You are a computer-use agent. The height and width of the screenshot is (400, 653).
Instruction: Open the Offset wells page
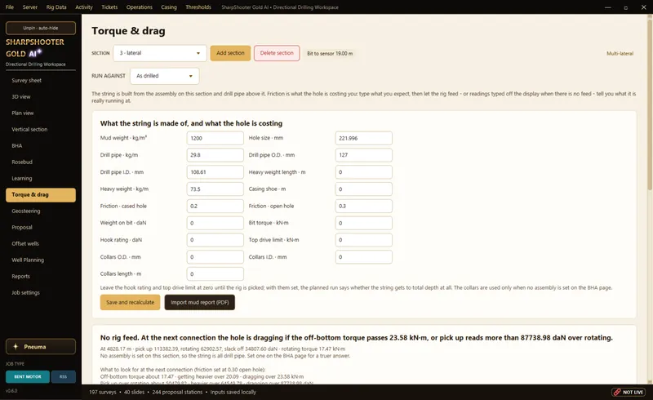[x=41, y=244]
